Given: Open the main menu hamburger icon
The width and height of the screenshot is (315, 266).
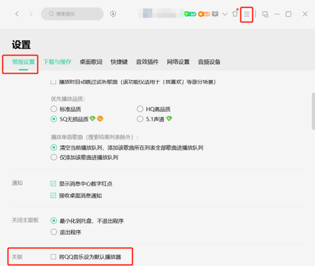Looking at the screenshot, I should coord(247,14).
